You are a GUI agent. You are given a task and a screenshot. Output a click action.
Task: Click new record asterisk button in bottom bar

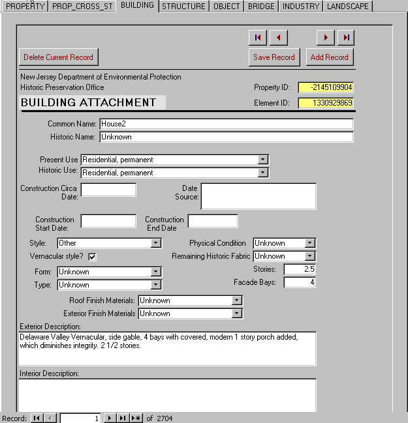pyautogui.click(x=136, y=418)
